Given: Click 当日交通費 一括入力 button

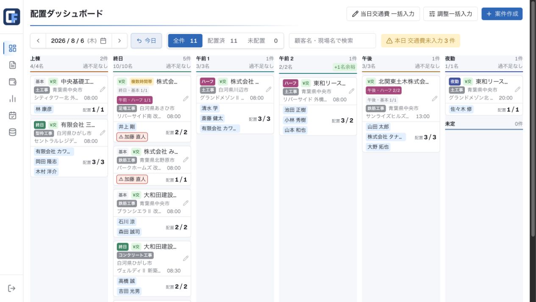Looking at the screenshot, I should (x=383, y=14).
